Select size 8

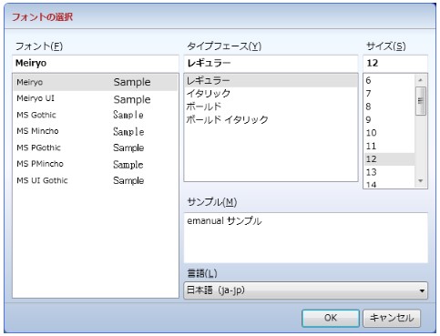(x=389, y=107)
